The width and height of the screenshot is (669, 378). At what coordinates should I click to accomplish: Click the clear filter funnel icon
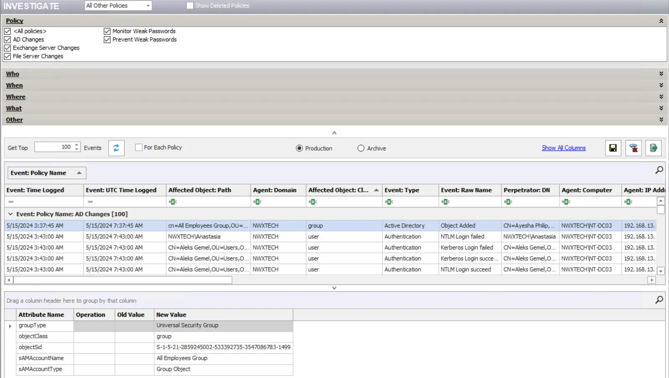[x=633, y=148]
